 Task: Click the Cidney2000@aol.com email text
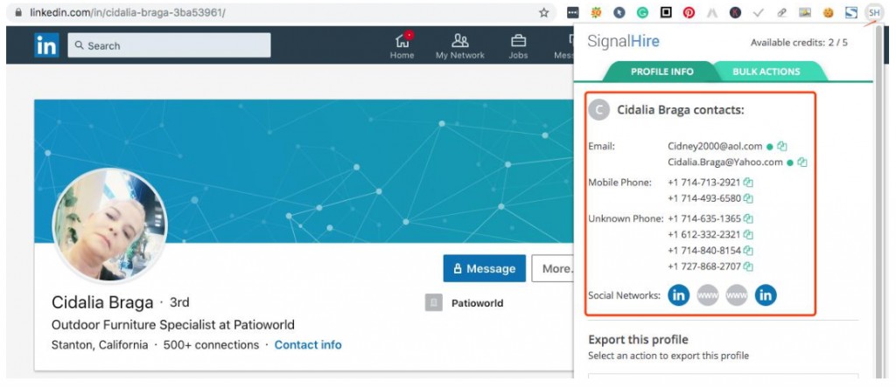[715, 147]
